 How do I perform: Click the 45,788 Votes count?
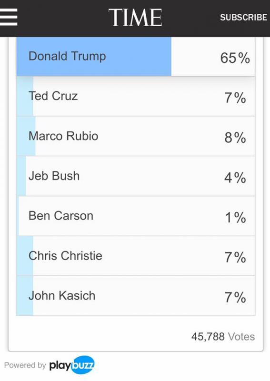223,337
